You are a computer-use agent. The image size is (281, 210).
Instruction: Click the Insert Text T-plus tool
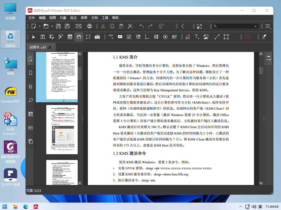click(197, 37)
